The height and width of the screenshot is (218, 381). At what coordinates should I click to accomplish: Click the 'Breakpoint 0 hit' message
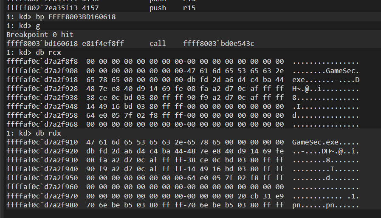point(34,35)
